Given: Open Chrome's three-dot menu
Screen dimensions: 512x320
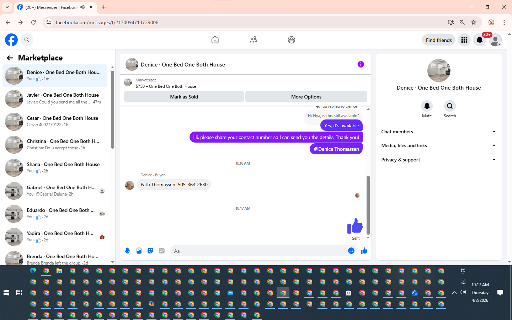Looking at the screenshot, I should point(504,22).
